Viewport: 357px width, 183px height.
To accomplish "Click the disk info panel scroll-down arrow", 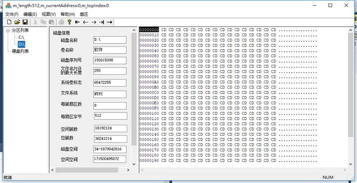I will tap(134, 164).
